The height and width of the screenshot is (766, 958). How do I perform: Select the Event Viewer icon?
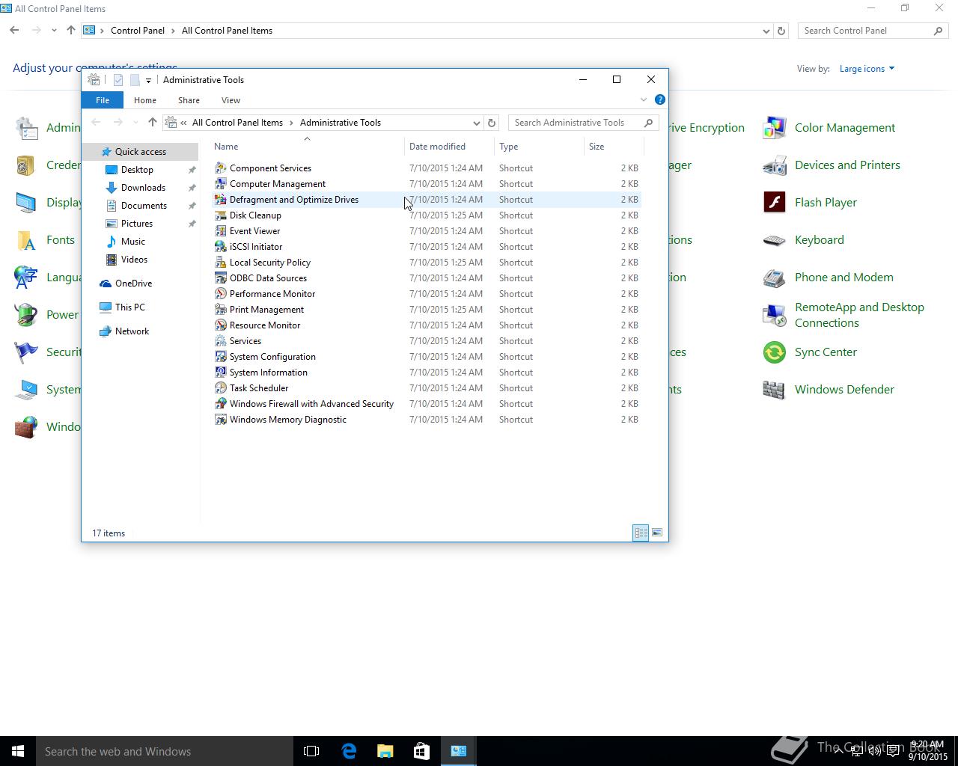point(220,231)
